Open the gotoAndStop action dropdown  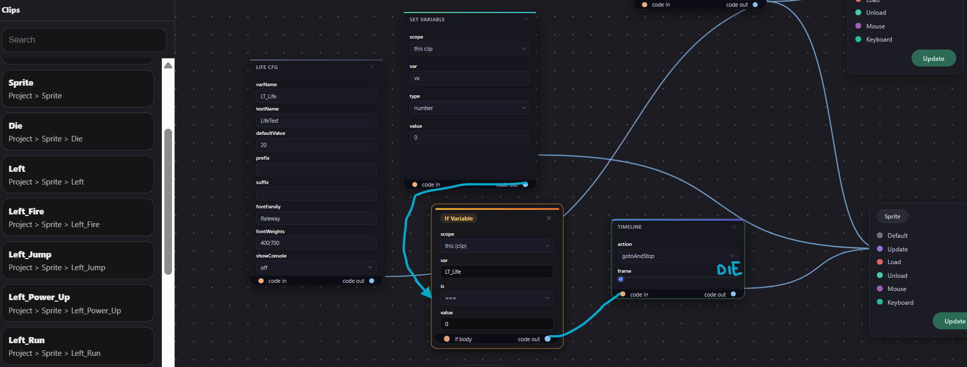[678, 256]
